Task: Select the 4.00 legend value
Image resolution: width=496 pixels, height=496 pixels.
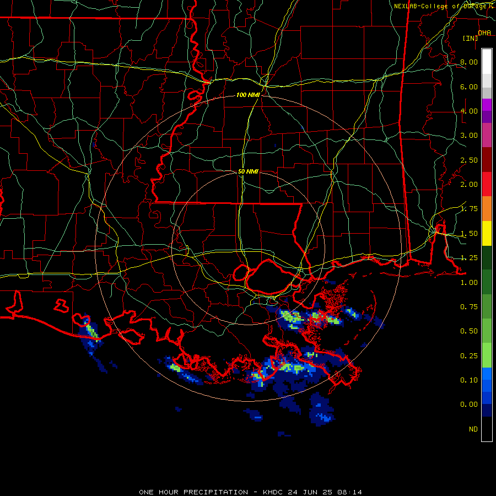Action: click(469, 111)
